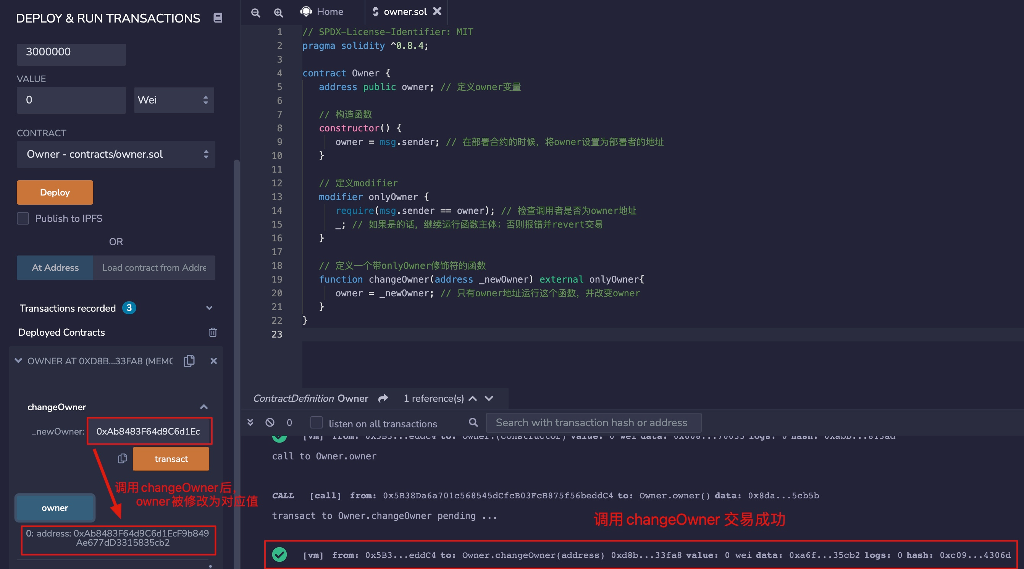Image resolution: width=1024 pixels, height=569 pixels.
Task: Go to next reference arrow
Action: click(x=489, y=398)
